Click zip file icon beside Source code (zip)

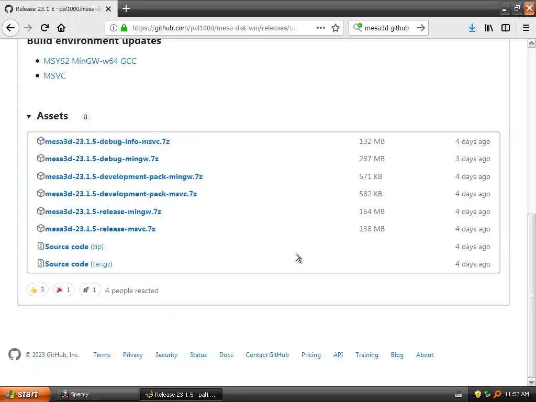41,246
